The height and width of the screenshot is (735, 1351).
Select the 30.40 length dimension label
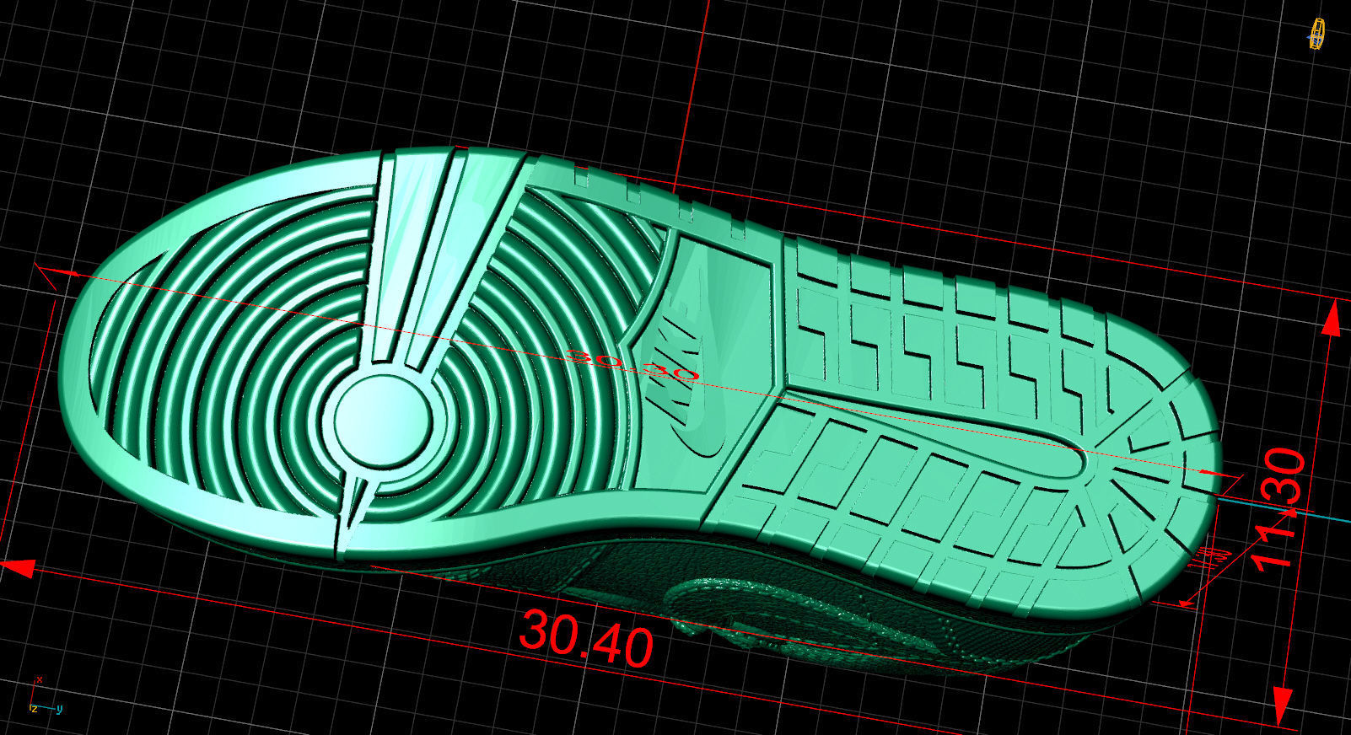pyautogui.click(x=586, y=638)
